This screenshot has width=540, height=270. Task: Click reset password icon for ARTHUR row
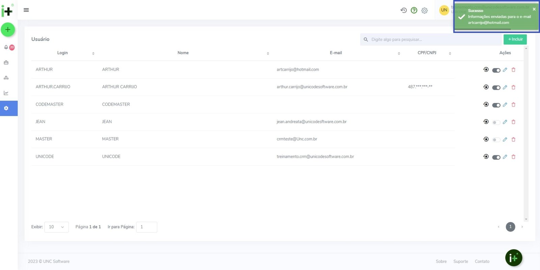point(486,70)
